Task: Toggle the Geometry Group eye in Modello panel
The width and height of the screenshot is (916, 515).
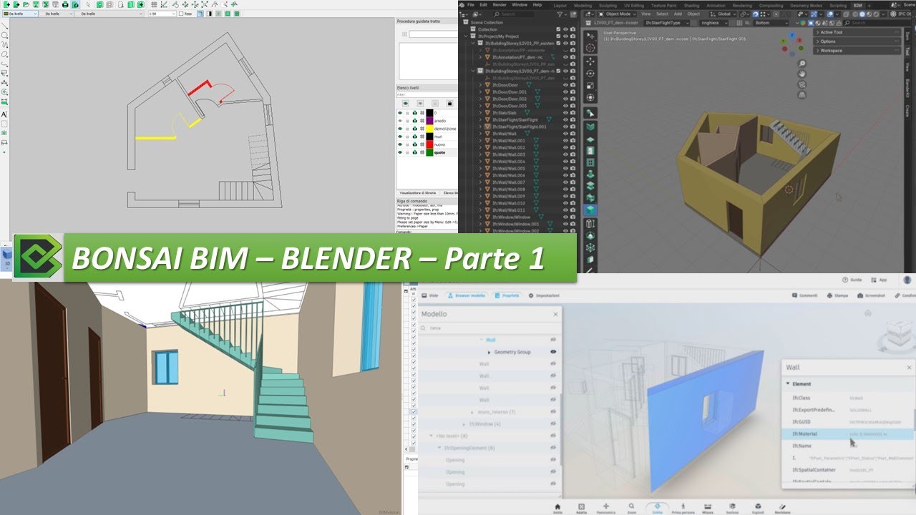Action: point(553,352)
